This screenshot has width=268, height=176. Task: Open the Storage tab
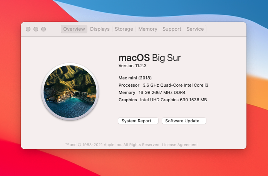[x=124, y=29]
